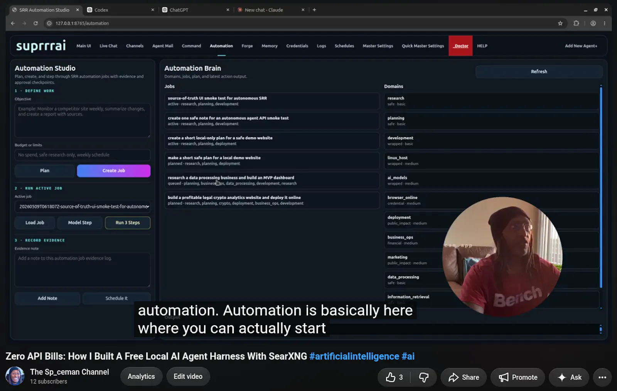Select the research domain
Image resolution: width=617 pixels, height=391 pixels.
coord(492,101)
